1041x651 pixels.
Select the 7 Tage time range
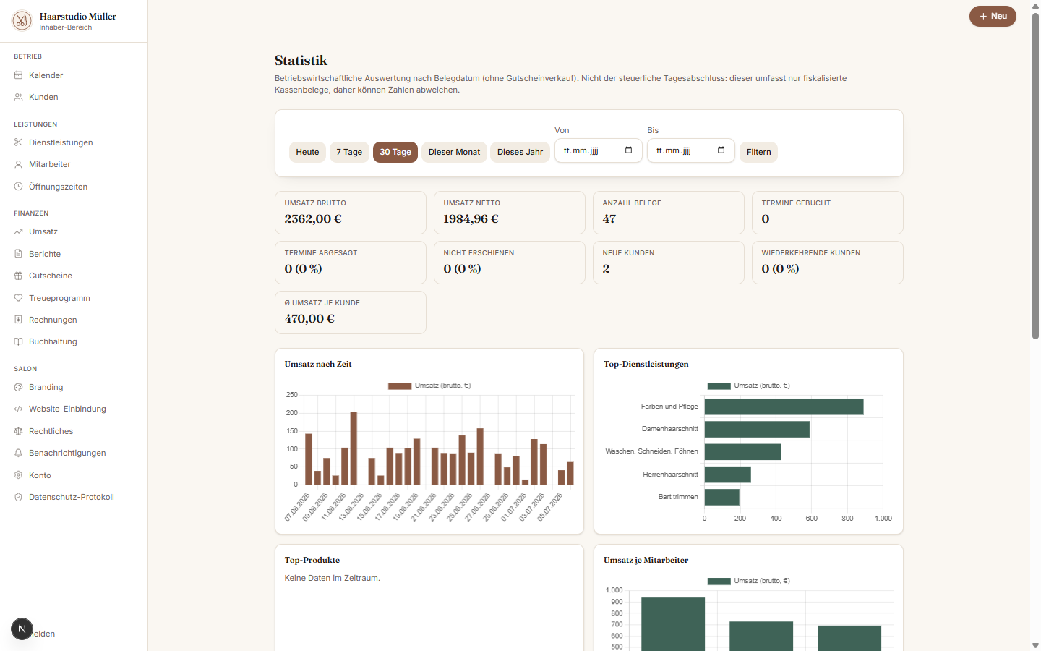349,152
